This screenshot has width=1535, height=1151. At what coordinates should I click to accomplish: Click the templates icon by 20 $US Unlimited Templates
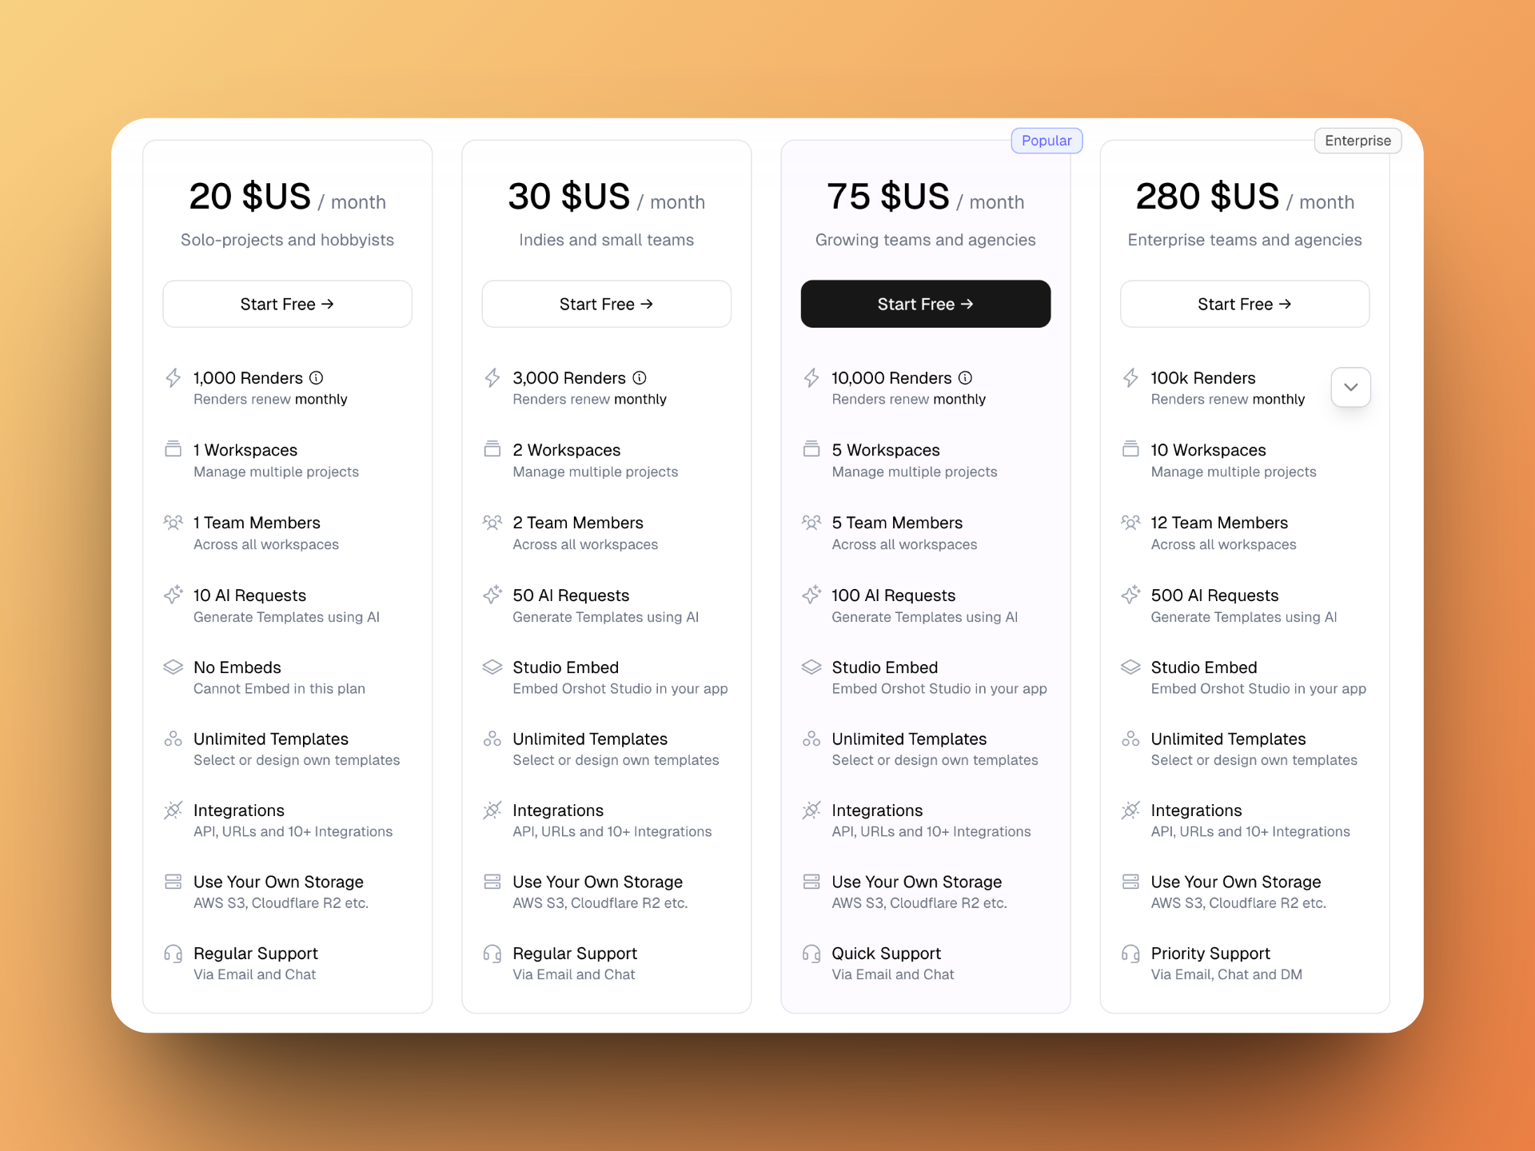[x=173, y=739]
